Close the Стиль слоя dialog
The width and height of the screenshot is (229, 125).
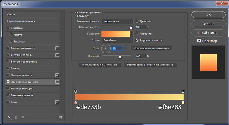point(222,3)
